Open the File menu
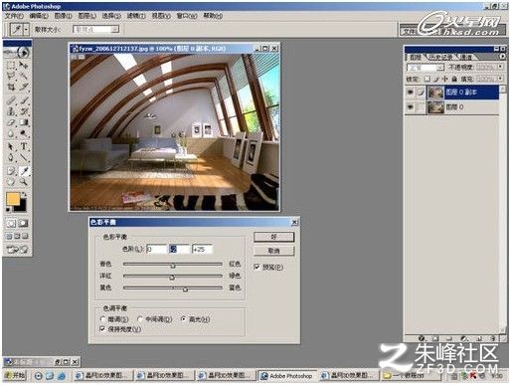511x385 pixels. [x=14, y=16]
